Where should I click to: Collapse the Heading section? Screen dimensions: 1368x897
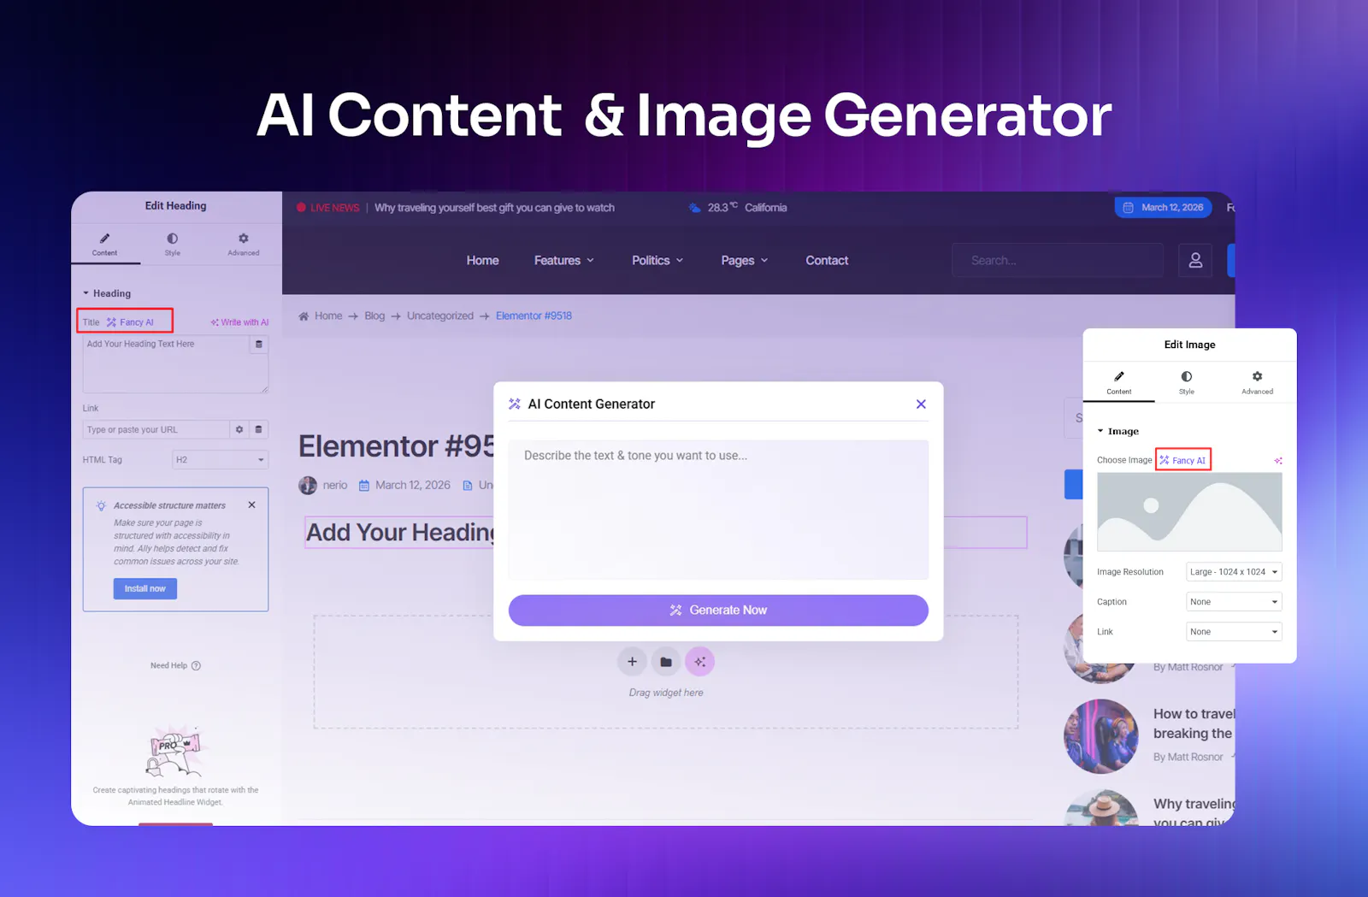pyautogui.click(x=107, y=293)
